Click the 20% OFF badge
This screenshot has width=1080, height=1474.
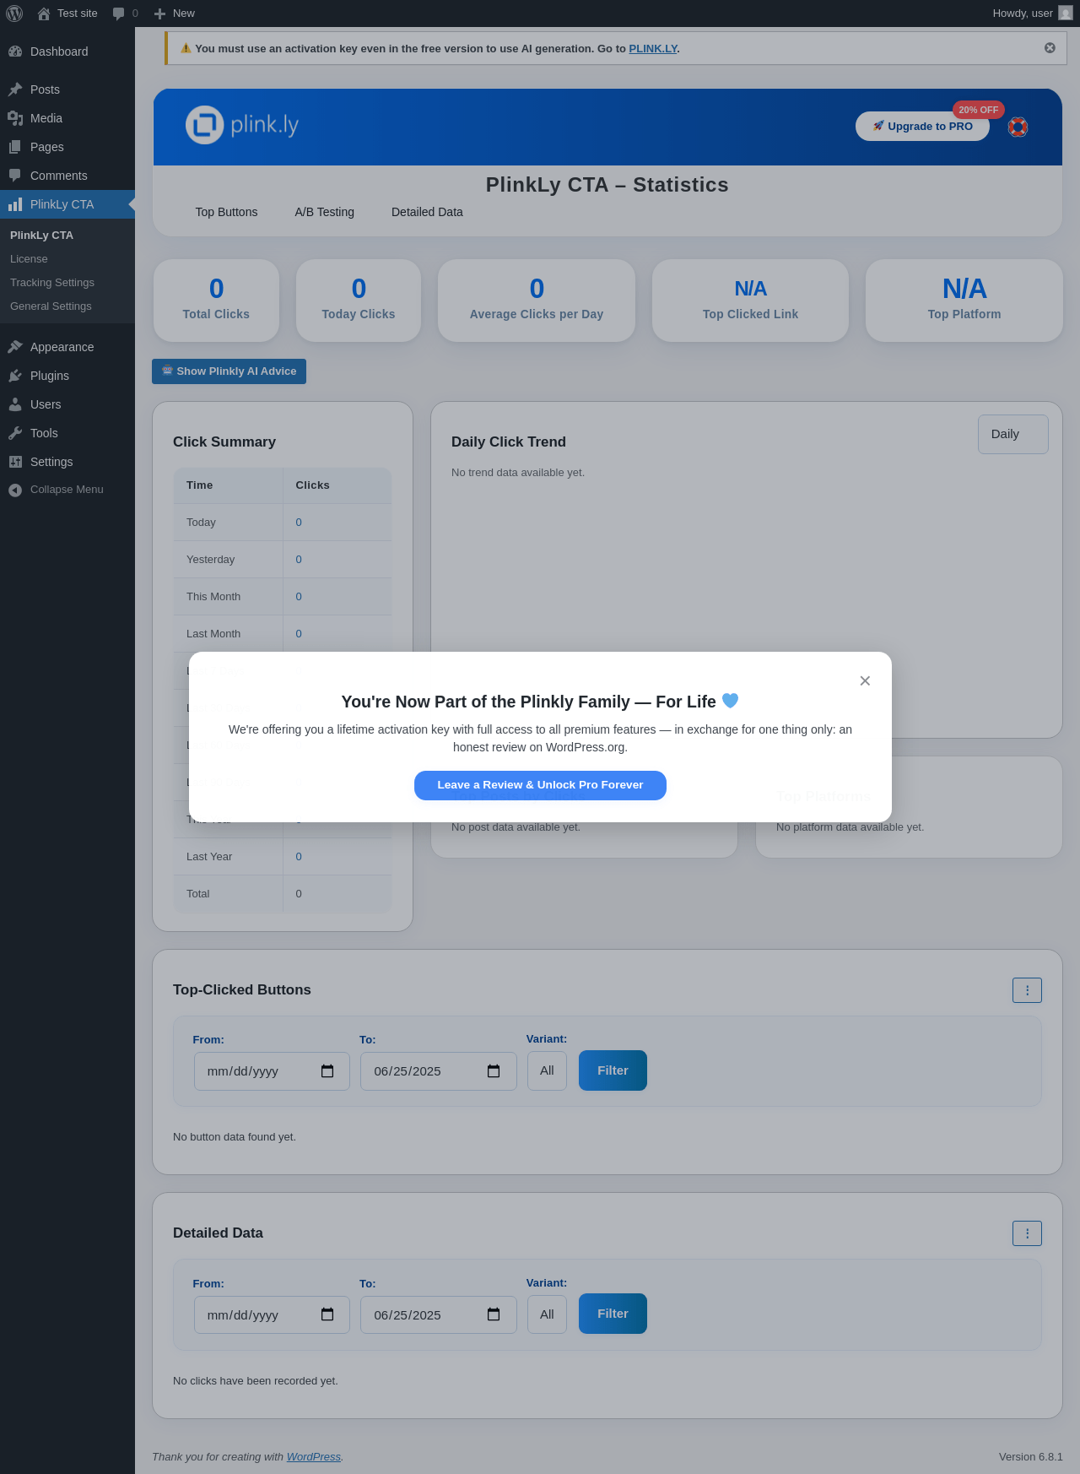click(979, 110)
